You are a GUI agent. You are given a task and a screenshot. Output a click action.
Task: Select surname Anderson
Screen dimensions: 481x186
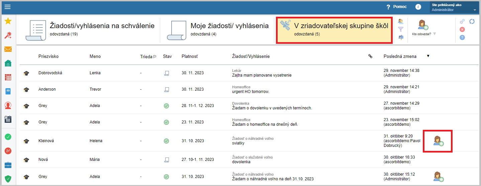pos(47,89)
